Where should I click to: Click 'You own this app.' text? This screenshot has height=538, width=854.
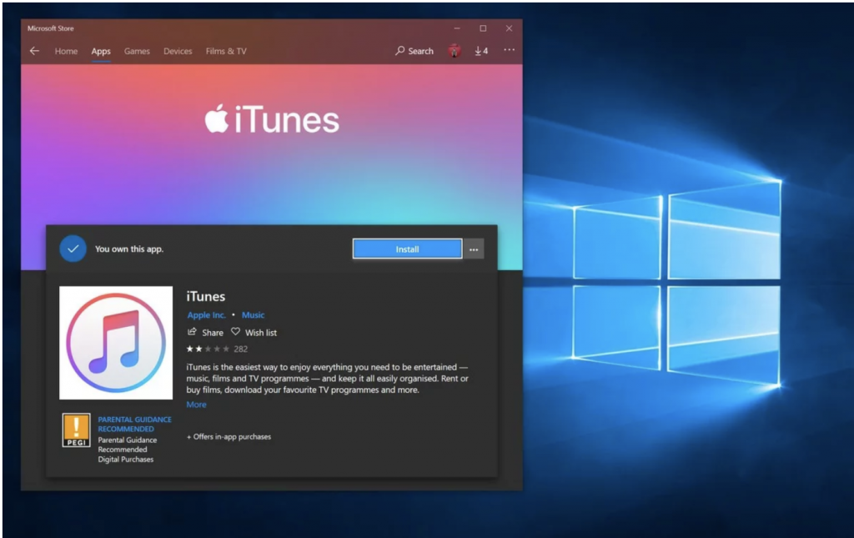pyautogui.click(x=129, y=249)
